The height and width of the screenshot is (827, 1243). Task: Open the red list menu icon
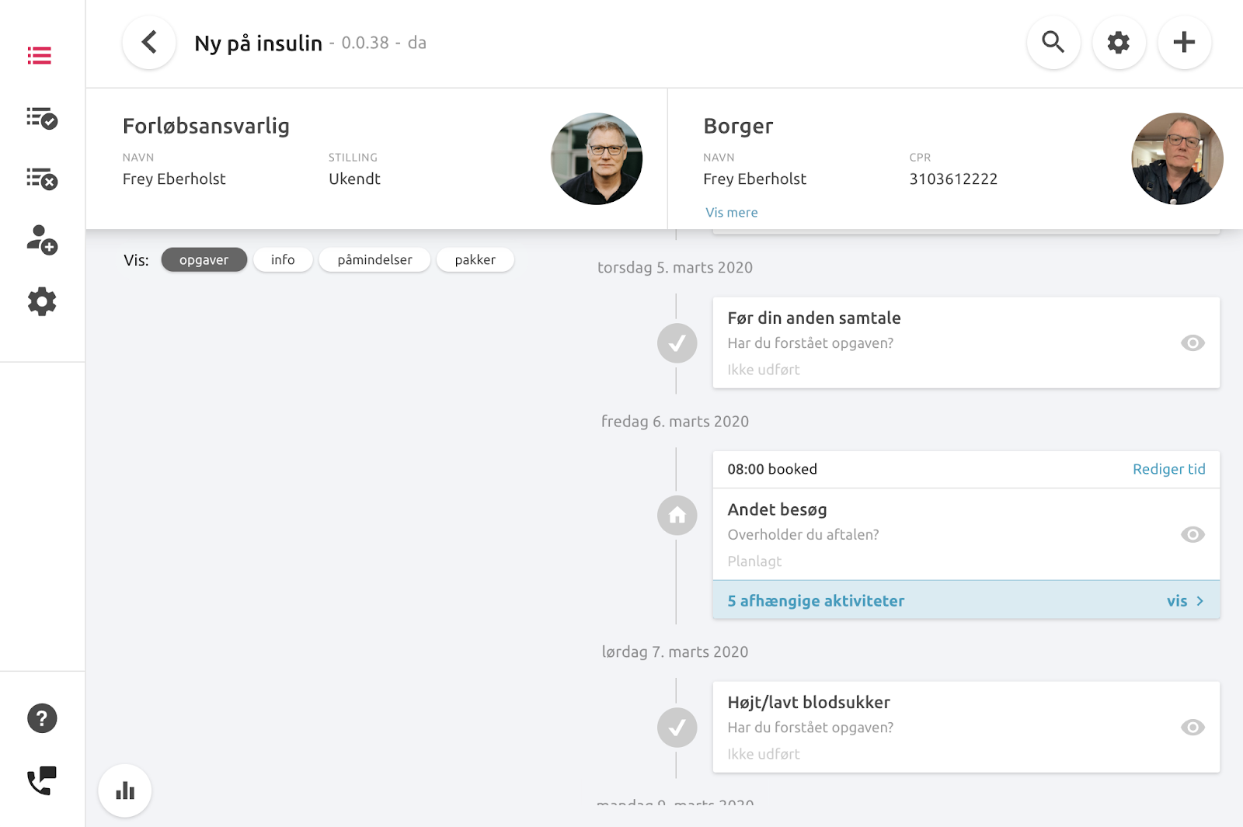[40, 56]
